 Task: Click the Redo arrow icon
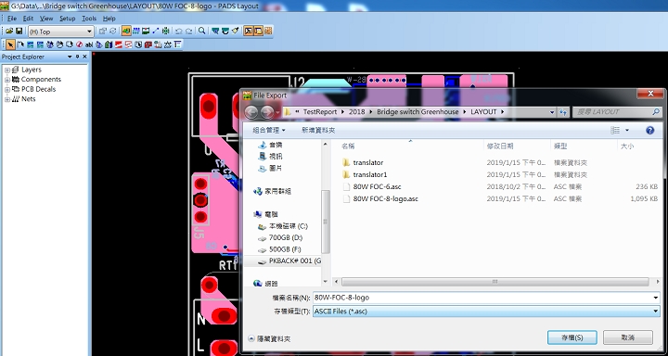coord(188,32)
